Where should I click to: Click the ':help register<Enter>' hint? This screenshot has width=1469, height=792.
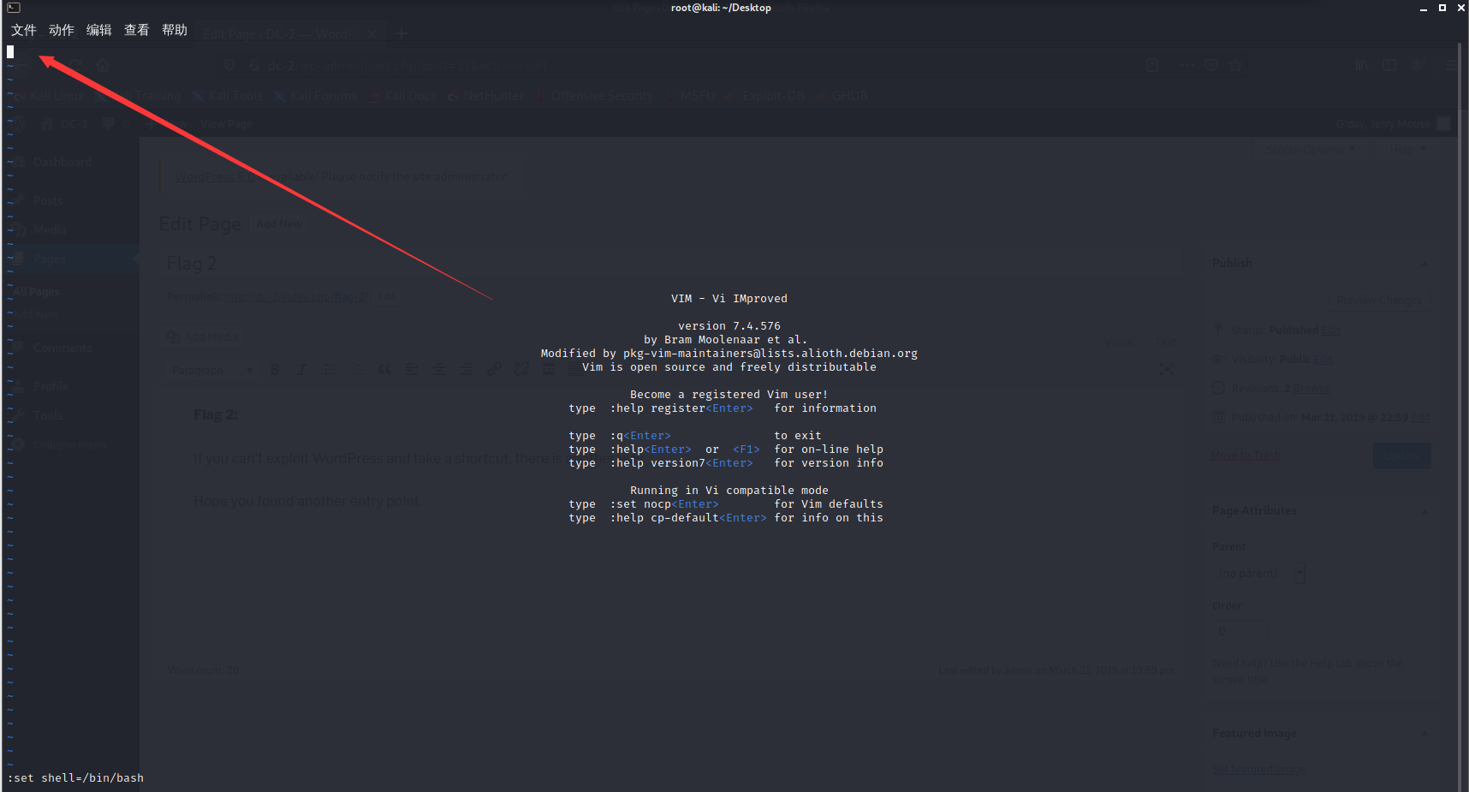(681, 408)
